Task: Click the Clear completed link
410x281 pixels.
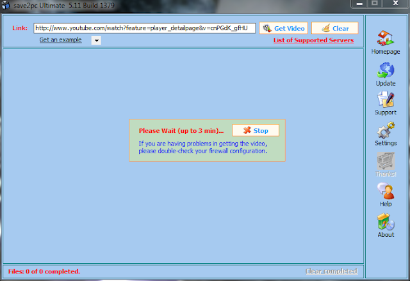Action: pos(332,271)
